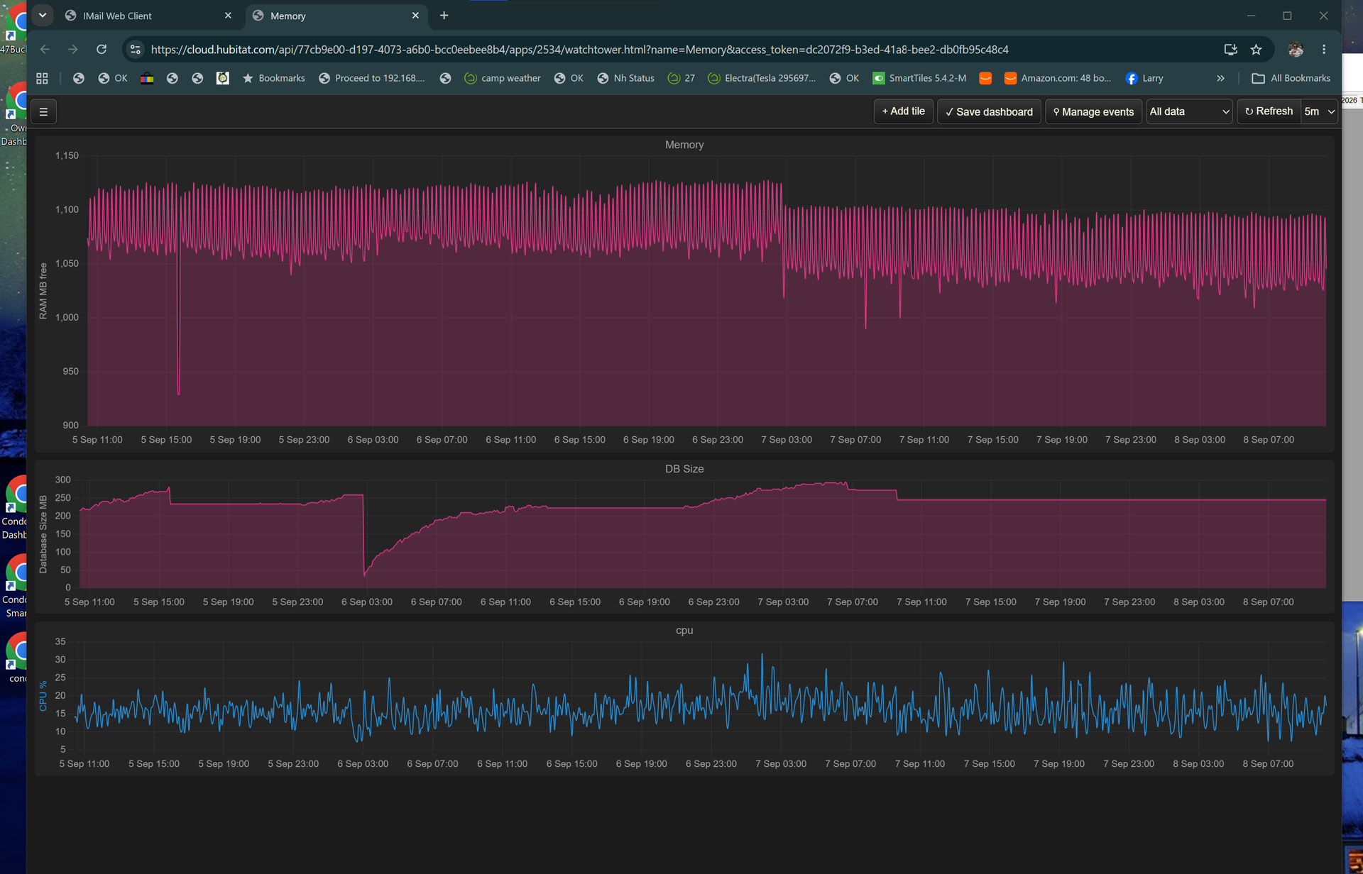1363x874 pixels.
Task: Open the tab search chevron button
Action: 43,15
